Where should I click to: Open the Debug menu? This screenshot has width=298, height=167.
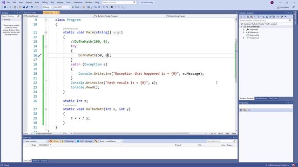45,2
